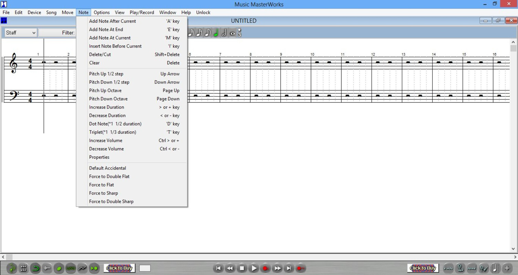Click the blue document icon beside UNTITLED

point(4,21)
